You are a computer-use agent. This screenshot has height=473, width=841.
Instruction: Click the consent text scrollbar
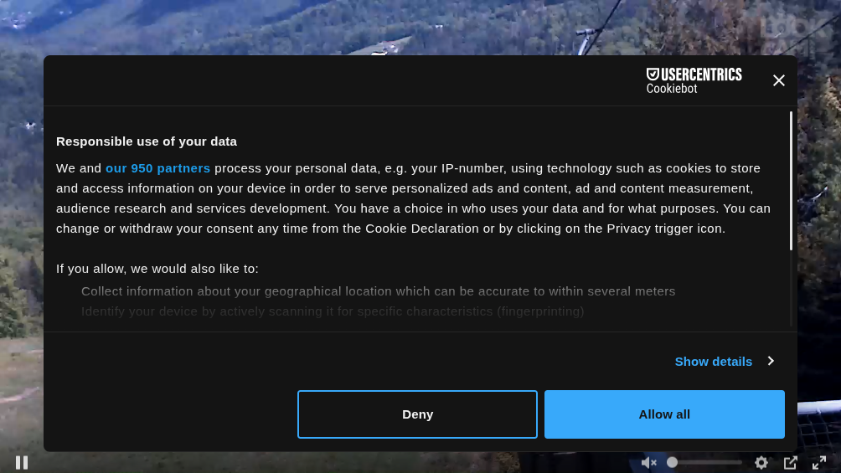pos(791,181)
